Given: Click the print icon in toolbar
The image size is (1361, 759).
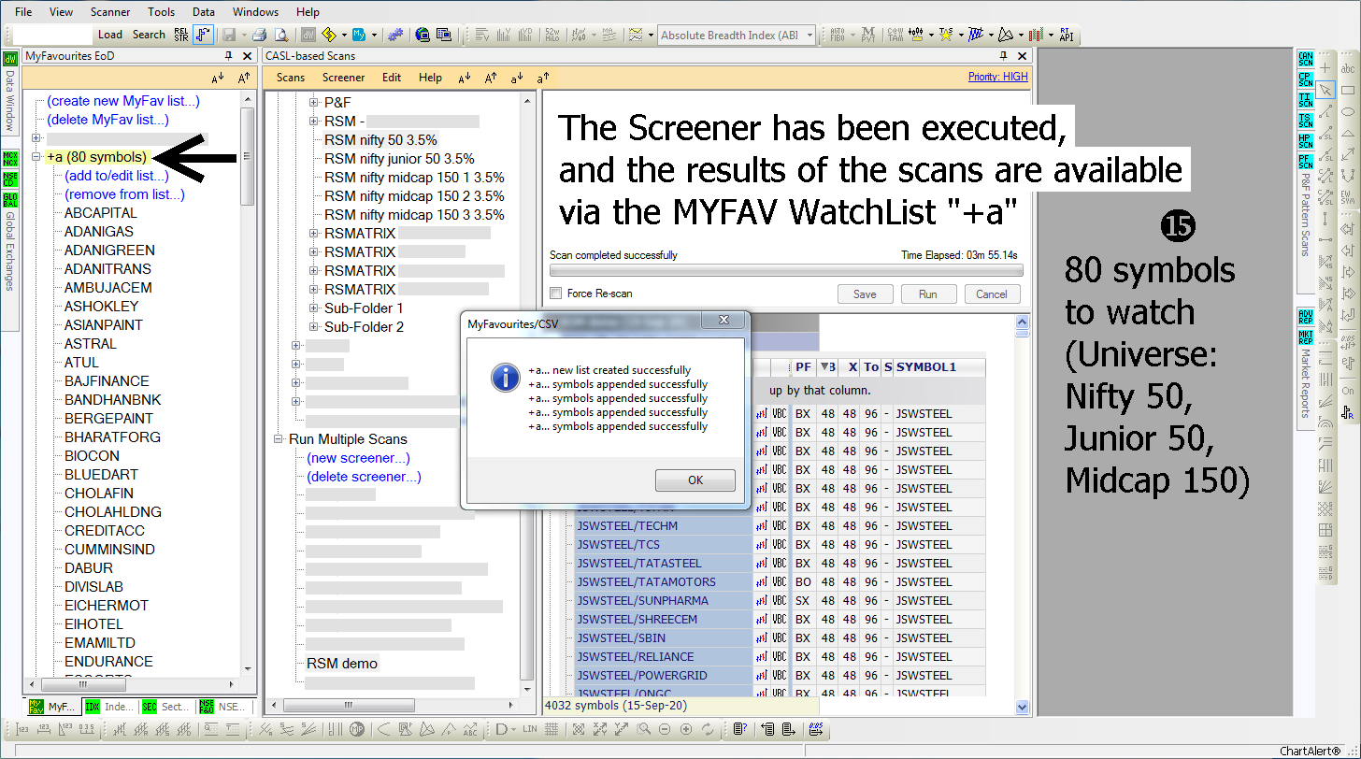Looking at the screenshot, I should click(259, 35).
